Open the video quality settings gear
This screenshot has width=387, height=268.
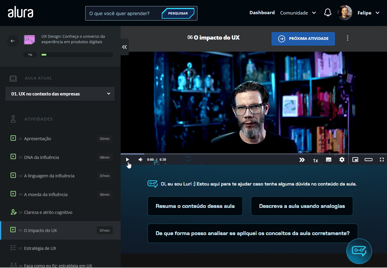tap(342, 160)
